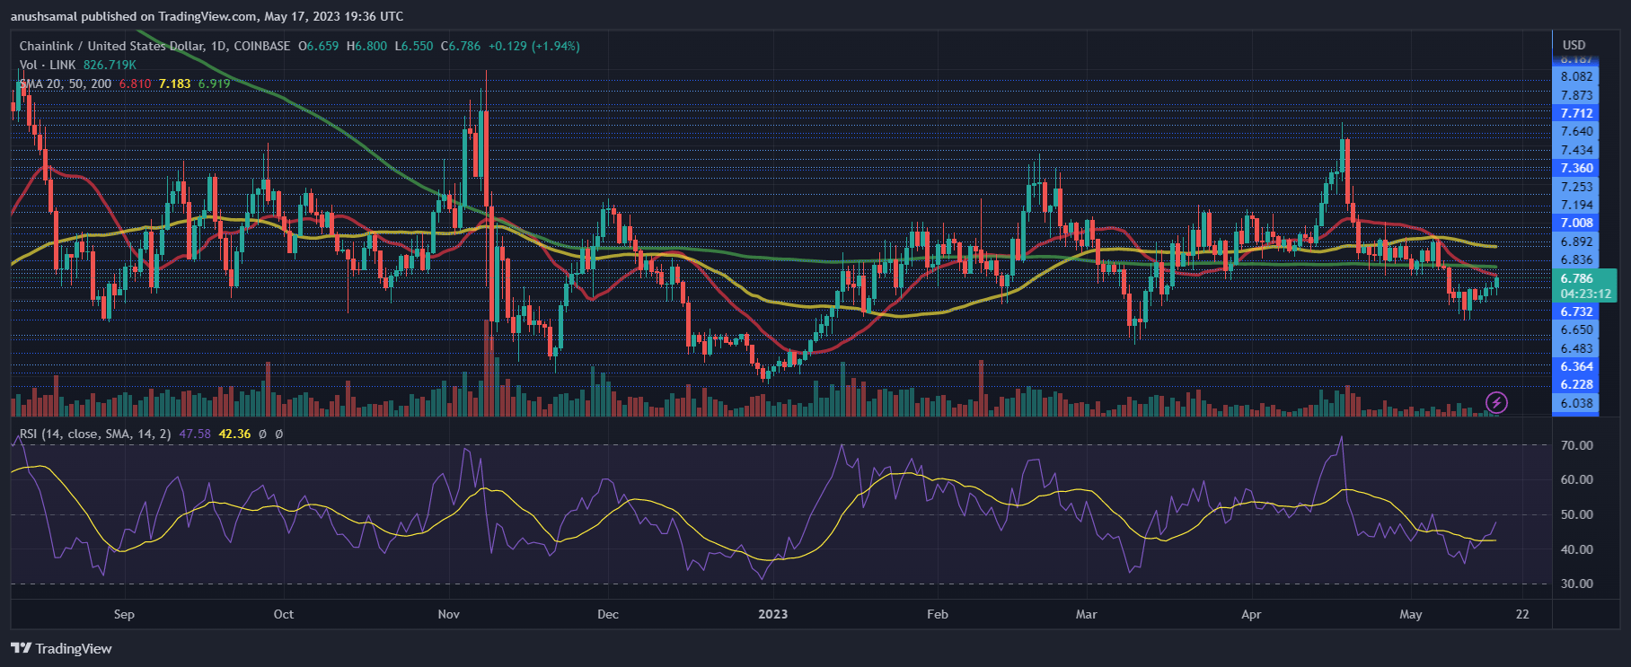1631x667 pixels.
Task: Click the RSI 70.00 axis label
Action: coord(1577,445)
